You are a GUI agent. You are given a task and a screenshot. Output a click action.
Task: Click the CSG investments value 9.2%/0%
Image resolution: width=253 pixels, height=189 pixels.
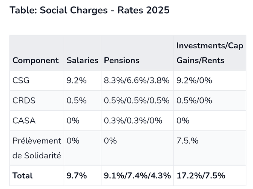click(x=194, y=81)
